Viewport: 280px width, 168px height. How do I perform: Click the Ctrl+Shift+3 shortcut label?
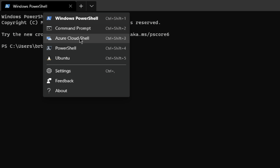[x=116, y=38]
